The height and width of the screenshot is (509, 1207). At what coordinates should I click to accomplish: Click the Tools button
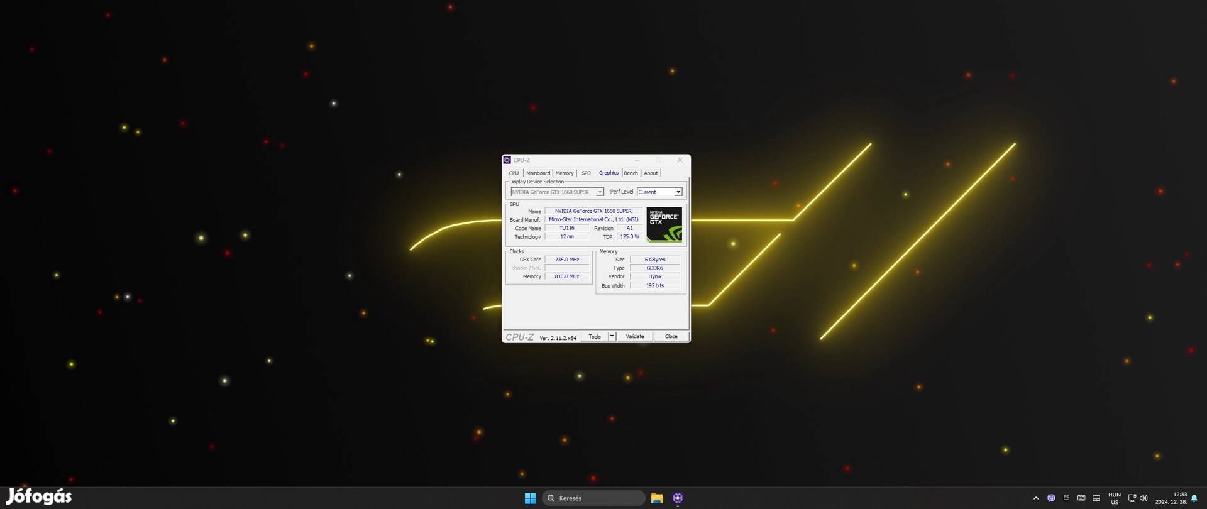[x=595, y=336]
